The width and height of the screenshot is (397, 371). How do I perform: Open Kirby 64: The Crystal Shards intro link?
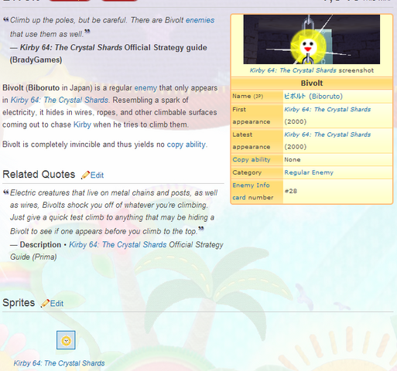[x=60, y=100]
